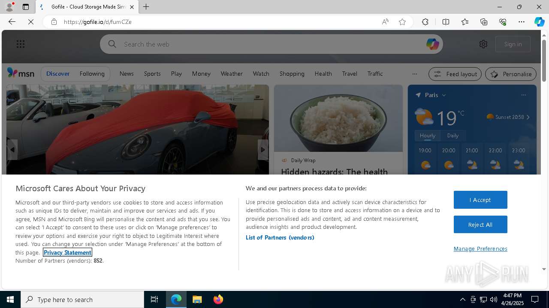This screenshot has width=549, height=308.
Task: Open the Money menu item
Action: pos(201,74)
